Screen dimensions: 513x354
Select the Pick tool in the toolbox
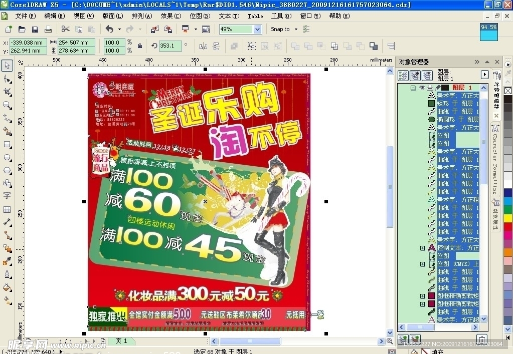click(x=7, y=65)
